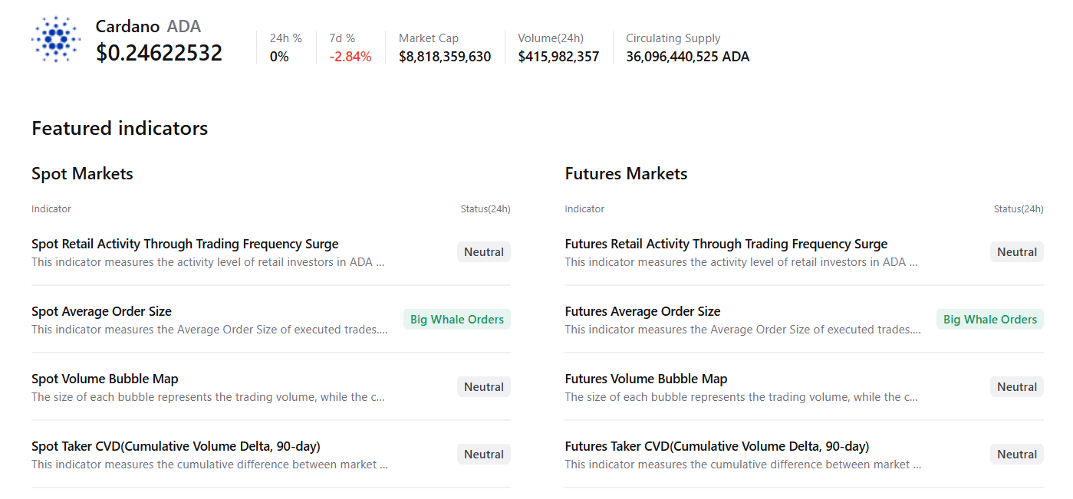The image size is (1073, 499).
Task: Click Neutral badge for Spot Volume Bubble Map
Action: point(484,387)
